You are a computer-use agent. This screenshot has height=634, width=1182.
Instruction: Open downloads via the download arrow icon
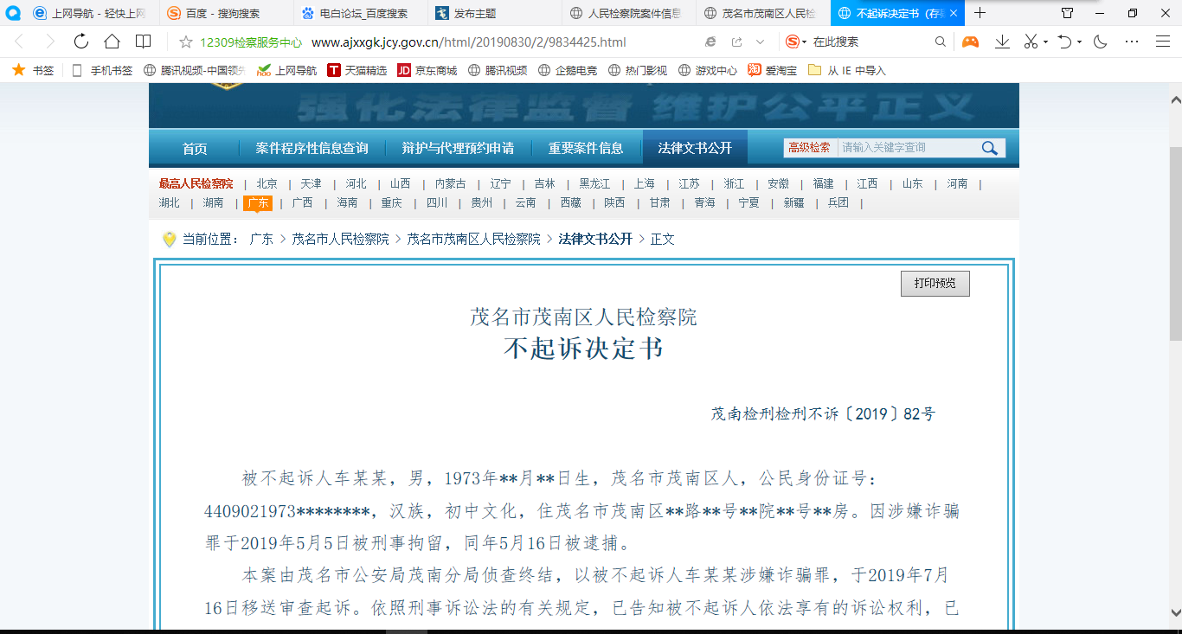(x=1002, y=42)
